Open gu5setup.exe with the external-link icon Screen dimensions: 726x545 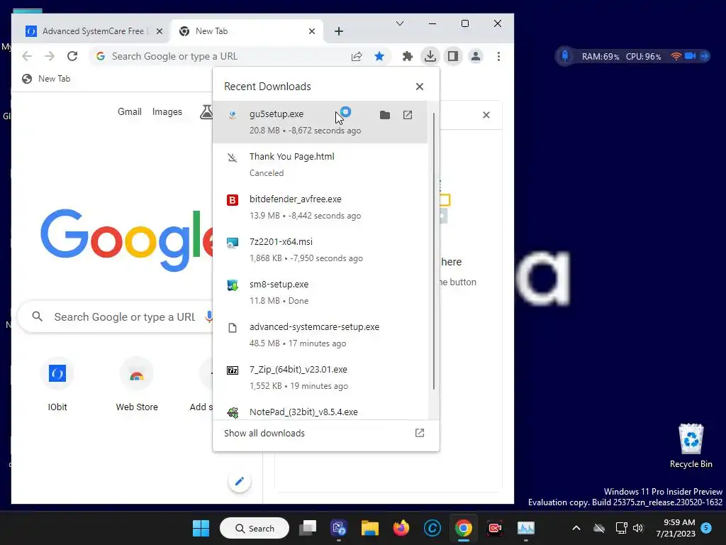[408, 115]
